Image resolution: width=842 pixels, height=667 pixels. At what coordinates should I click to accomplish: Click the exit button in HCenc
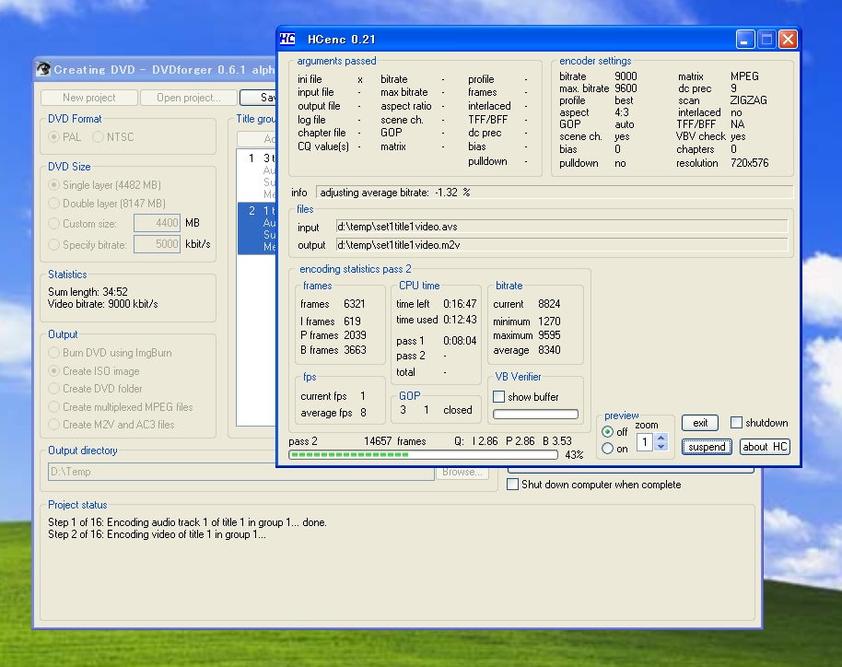pyautogui.click(x=700, y=423)
